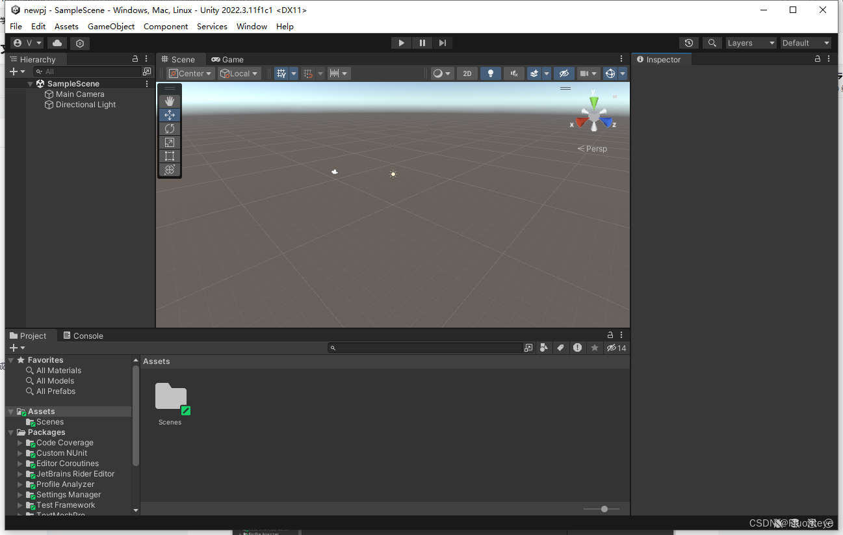This screenshot has height=535, width=843.
Task: Select the Rect tool in Scene view
Action: click(x=170, y=155)
